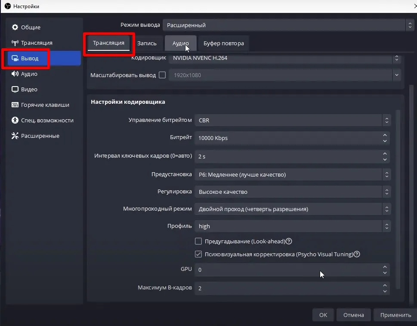Click the antenna icon beside Трансляция
Screen dimensions: 417x326
(15, 43)
